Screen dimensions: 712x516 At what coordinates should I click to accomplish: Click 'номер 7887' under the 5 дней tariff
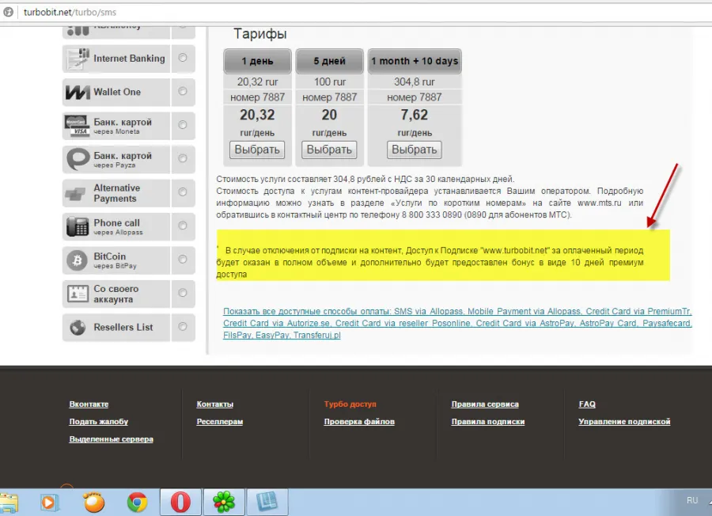click(330, 97)
